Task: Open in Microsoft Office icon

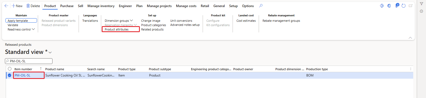Action: 389,6
